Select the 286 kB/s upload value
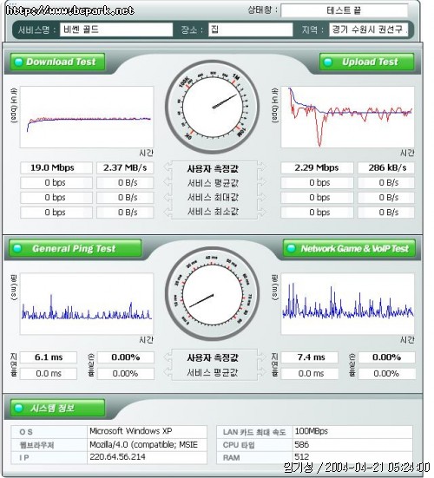434x478 pixels. point(386,167)
